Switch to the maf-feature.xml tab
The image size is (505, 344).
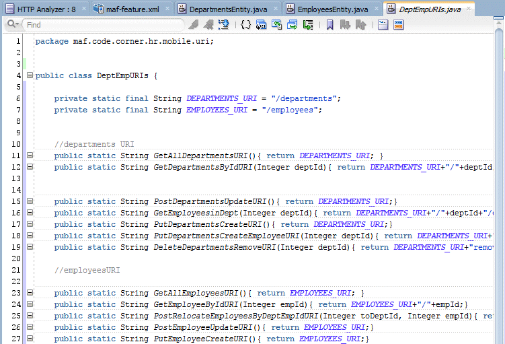(x=132, y=9)
